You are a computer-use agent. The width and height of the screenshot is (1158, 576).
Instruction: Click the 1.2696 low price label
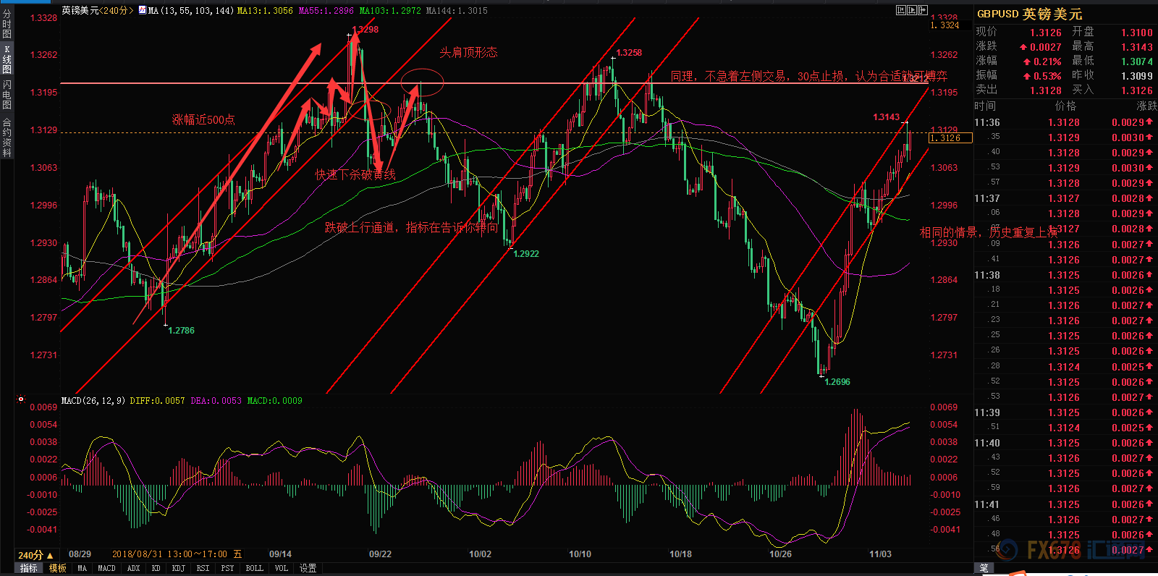coord(837,381)
